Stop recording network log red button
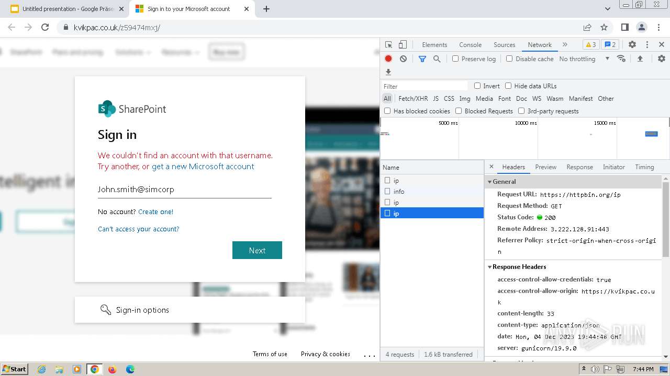 (388, 59)
